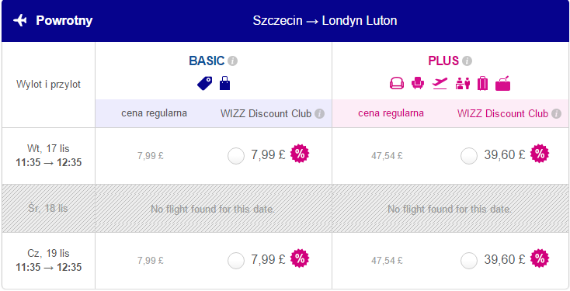This screenshot has height=291, width=570.
Task: Click the airplane icon beside Powrotny
Action: [20, 20]
